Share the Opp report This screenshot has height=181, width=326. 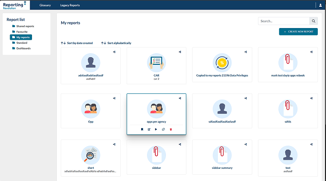(x=114, y=98)
